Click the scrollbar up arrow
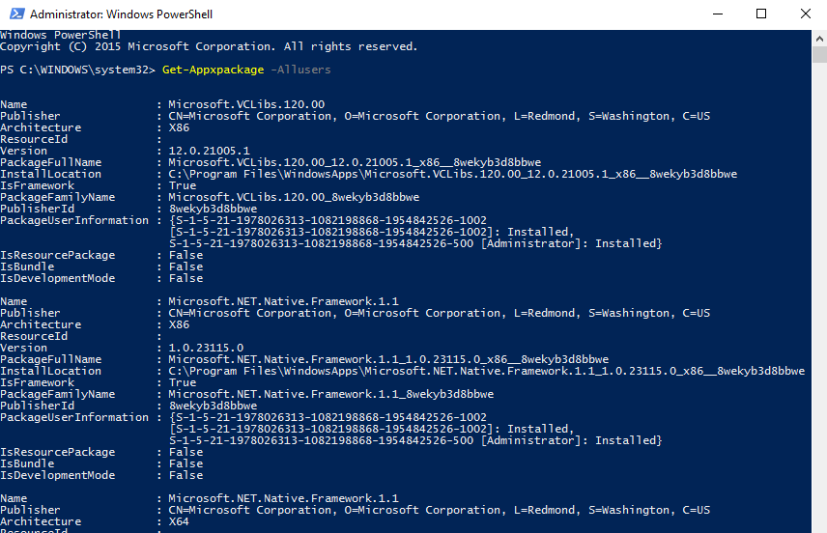This screenshot has height=533, width=827. pyautogui.click(x=817, y=37)
